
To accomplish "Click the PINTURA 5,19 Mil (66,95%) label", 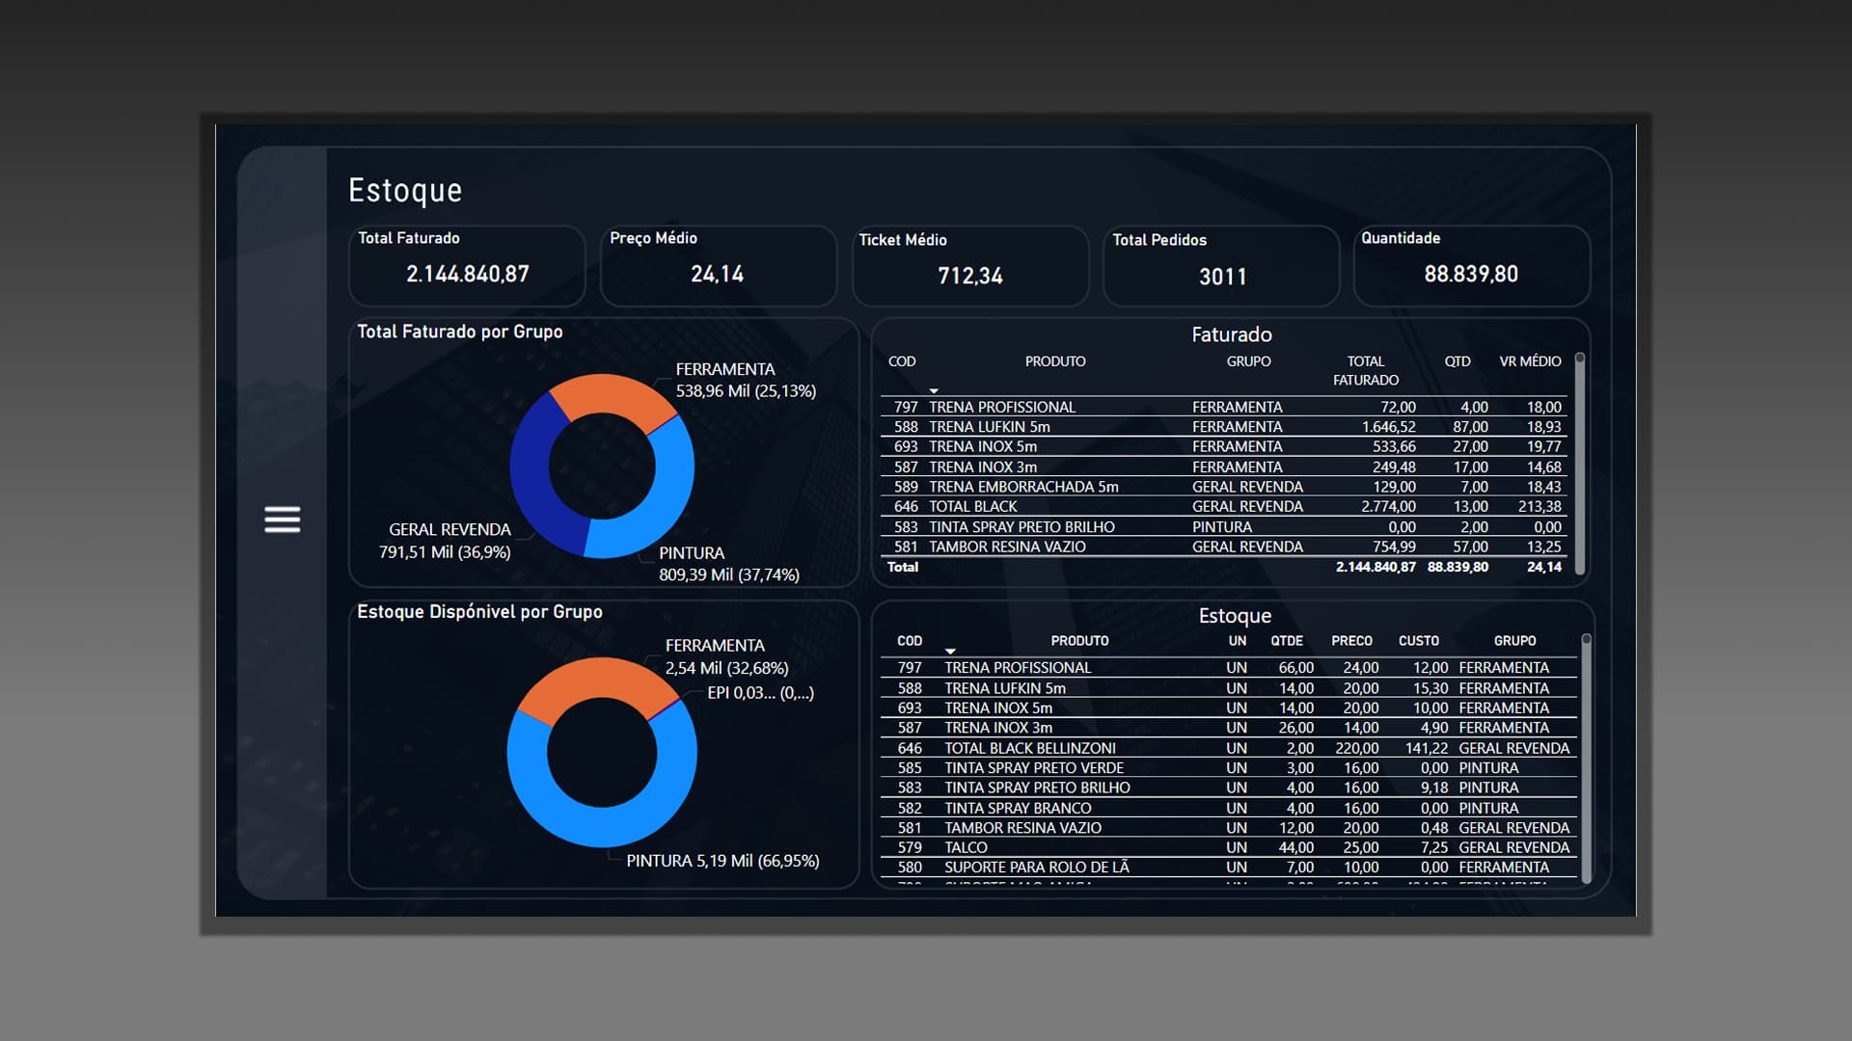I will (x=722, y=861).
